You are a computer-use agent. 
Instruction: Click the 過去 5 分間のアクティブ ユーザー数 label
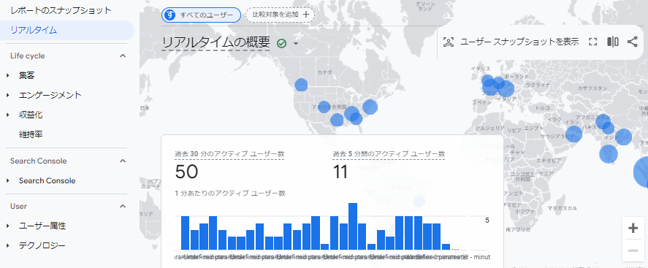click(389, 154)
